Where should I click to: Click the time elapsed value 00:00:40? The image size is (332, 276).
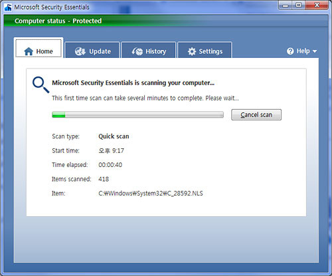(110, 165)
